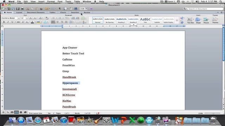Open ribbon gear settings menu
This screenshot has width=225, height=126.
point(222,13)
